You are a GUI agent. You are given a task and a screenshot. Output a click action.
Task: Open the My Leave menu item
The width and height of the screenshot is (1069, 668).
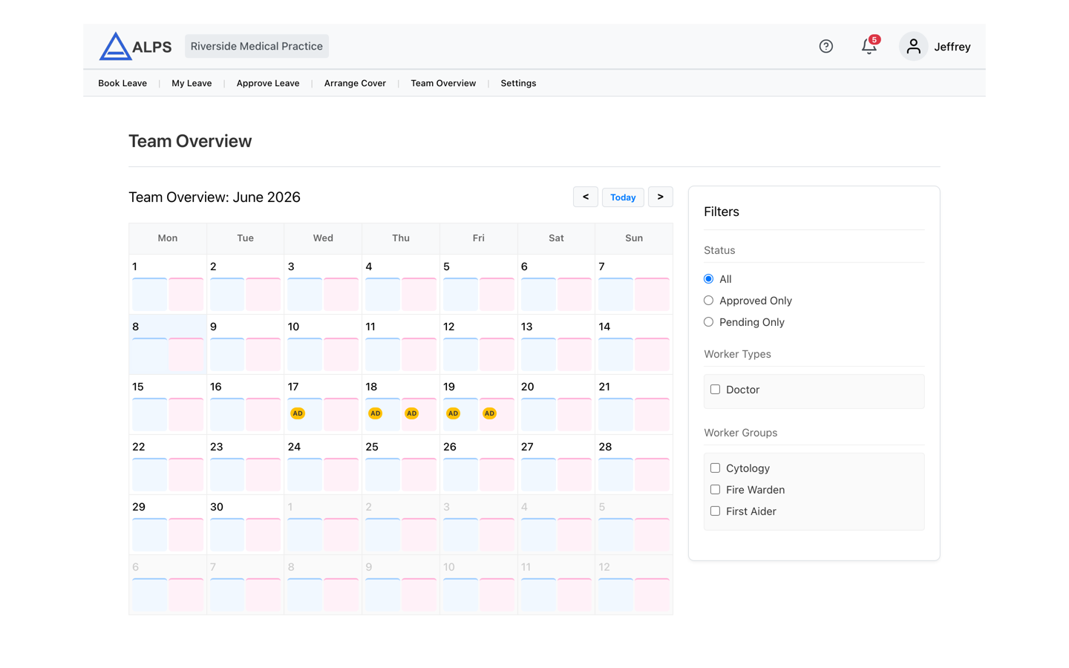tap(192, 83)
